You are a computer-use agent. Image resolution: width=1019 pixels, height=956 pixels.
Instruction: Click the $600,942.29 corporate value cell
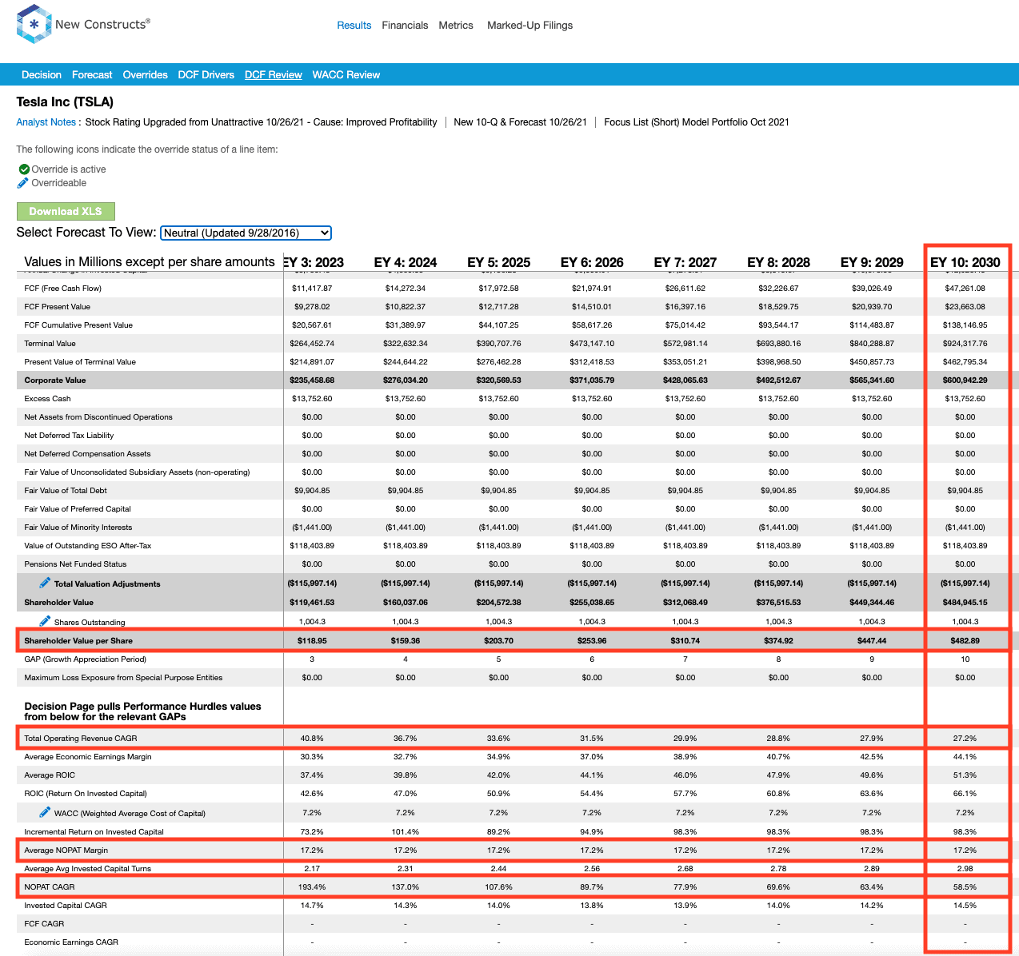(965, 380)
